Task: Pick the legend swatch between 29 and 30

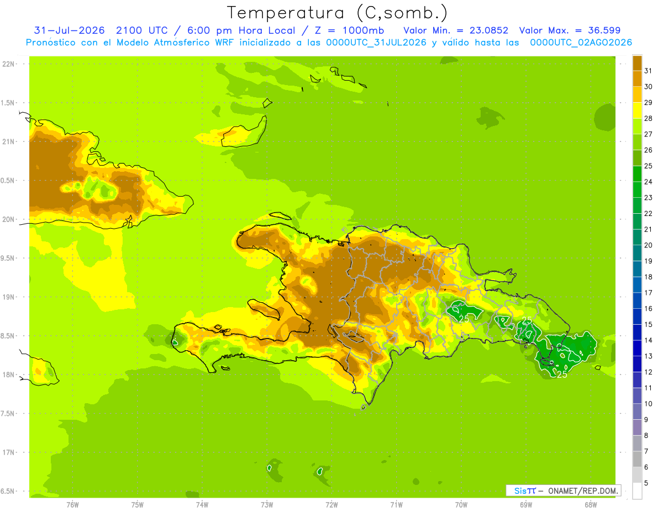Action: [637, 94]
